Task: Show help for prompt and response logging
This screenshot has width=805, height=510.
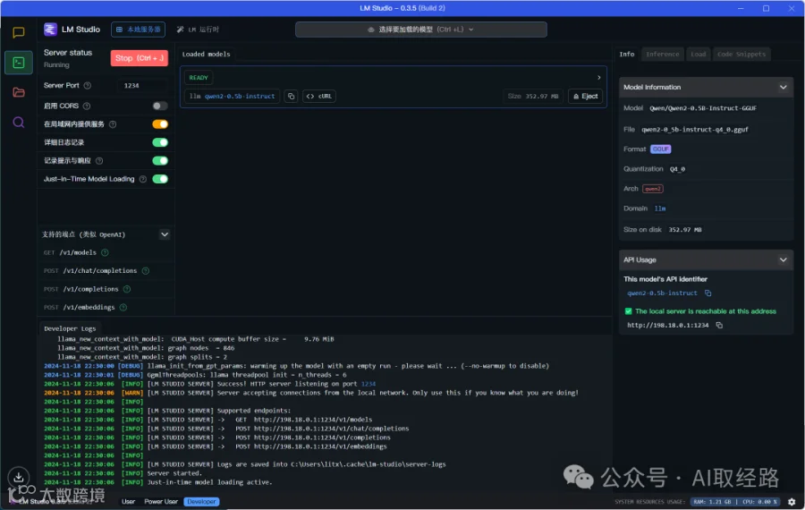Action: [99, 161]
